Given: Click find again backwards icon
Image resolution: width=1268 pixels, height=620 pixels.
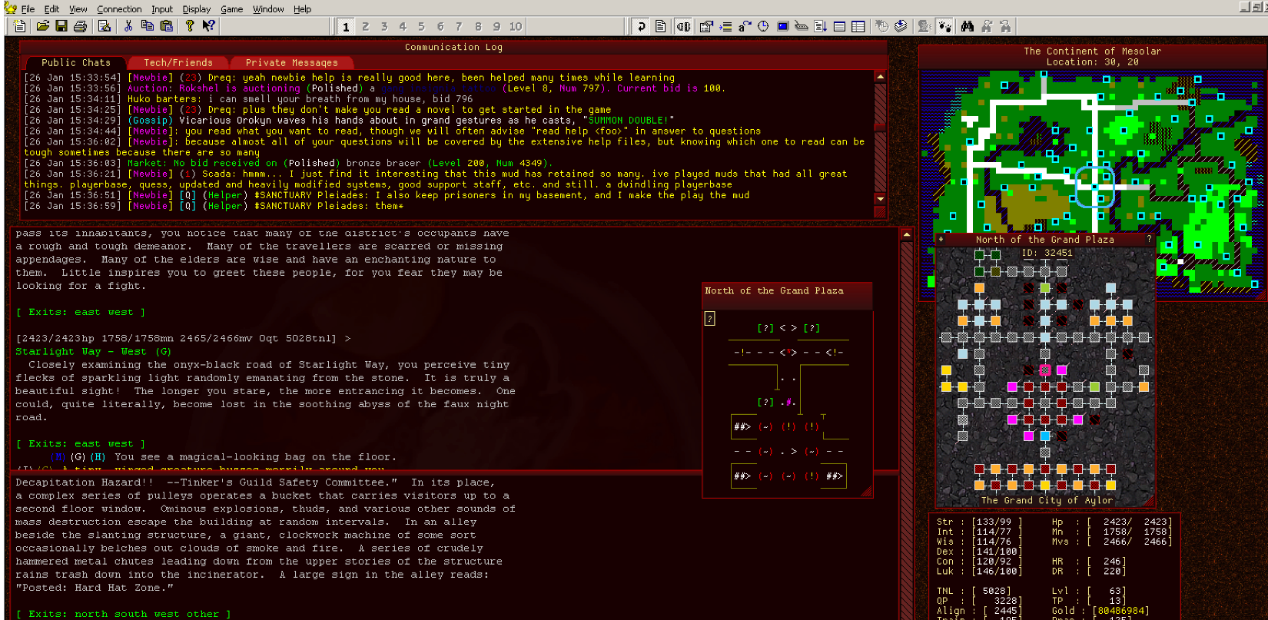Looking at the screenshot, I should [987, 26].
